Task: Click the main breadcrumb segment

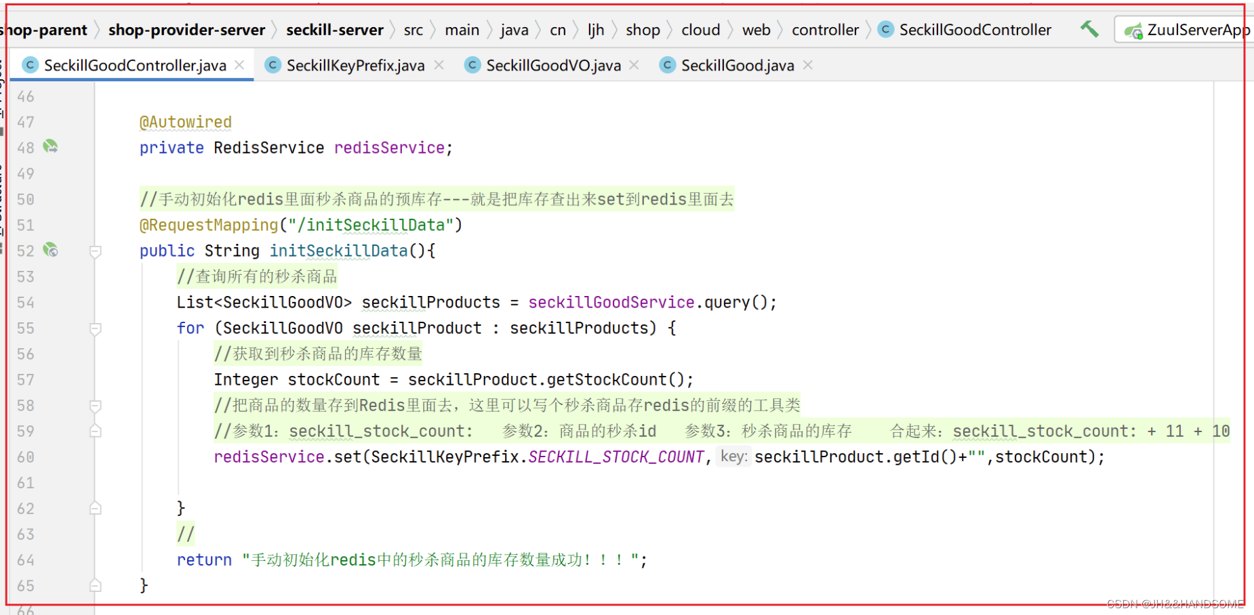Action: tap(462, 30)
